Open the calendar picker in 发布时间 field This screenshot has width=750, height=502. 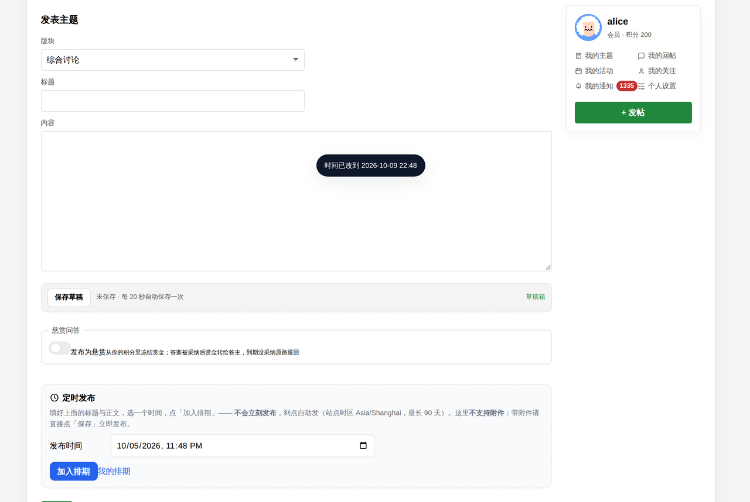tap(363, 445)
